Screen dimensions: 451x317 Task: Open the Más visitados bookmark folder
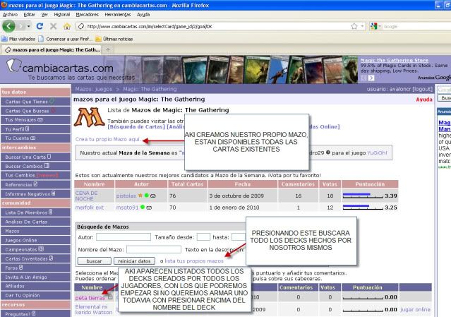[18, 39]
